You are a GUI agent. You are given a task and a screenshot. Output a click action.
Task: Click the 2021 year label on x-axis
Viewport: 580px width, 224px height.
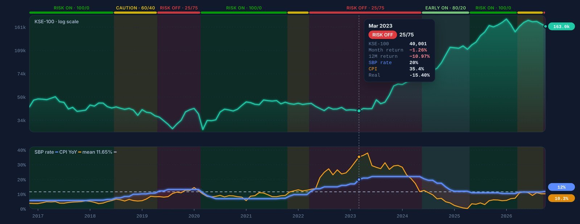coord(246,216)
